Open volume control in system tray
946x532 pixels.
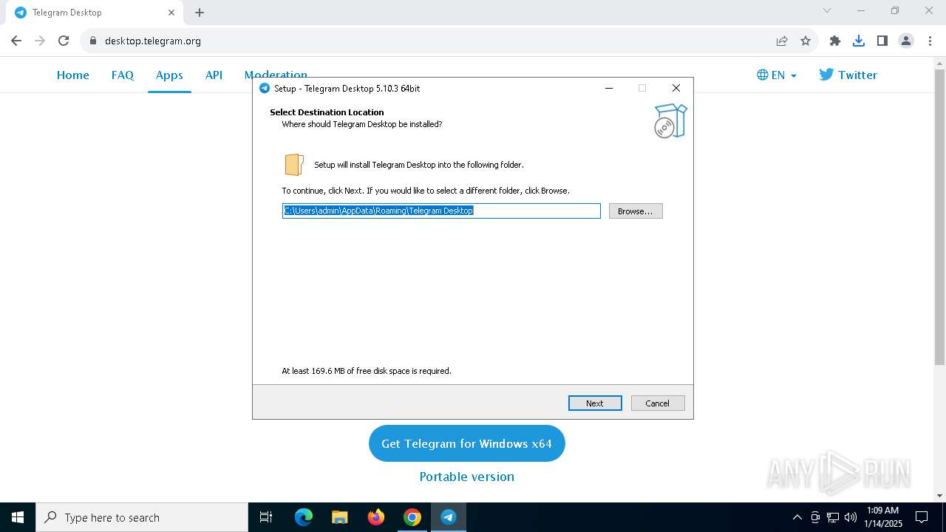[x=851, y=517]
